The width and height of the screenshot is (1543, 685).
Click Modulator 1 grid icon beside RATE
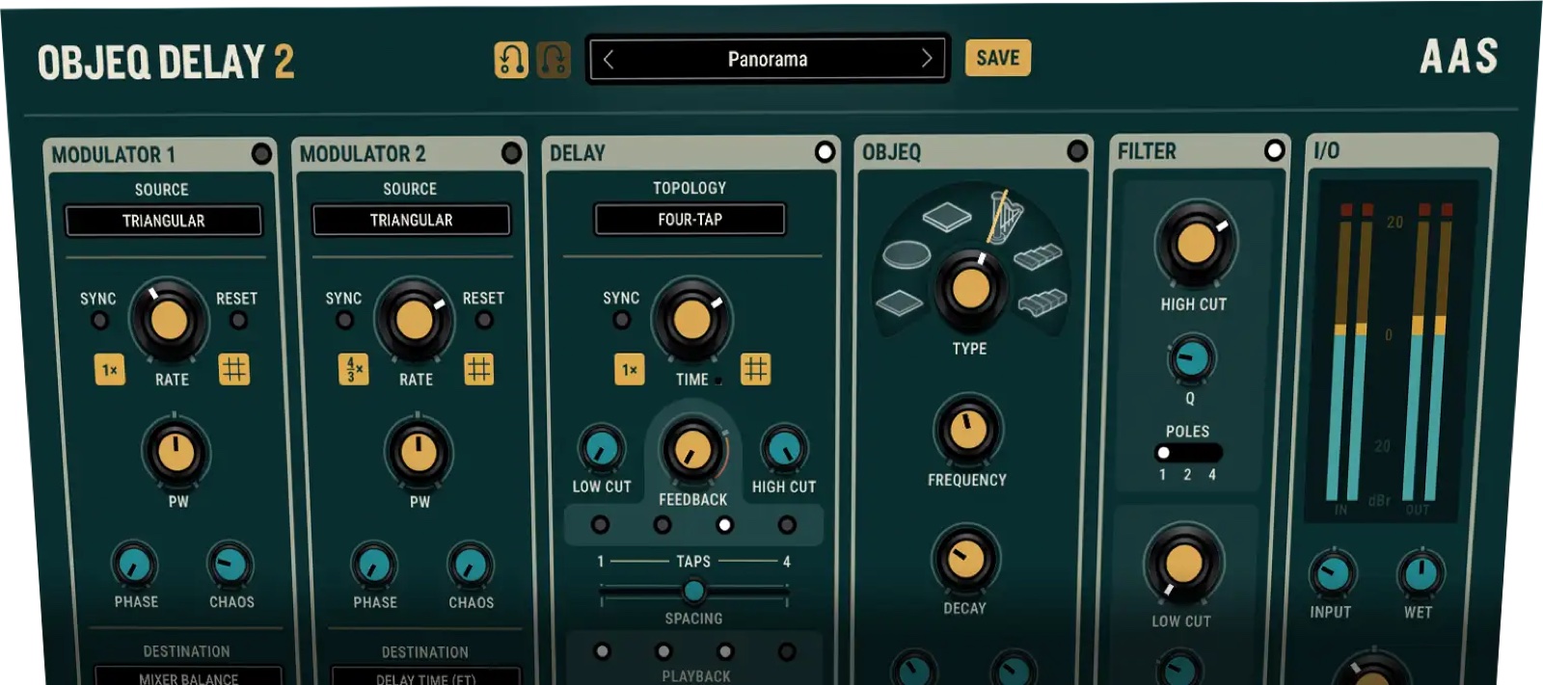(233, 369)
